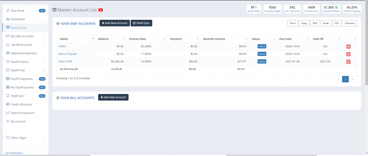
Task: Toggle Active status badge for VISA COOP
Action: 262,62
